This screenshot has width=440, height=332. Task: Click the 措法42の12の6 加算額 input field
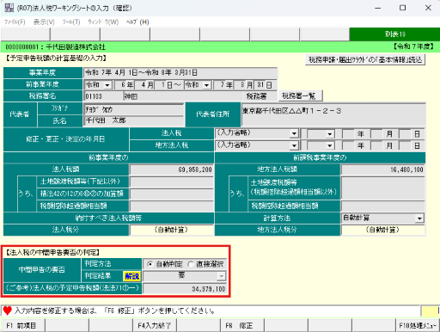point(171,194)
